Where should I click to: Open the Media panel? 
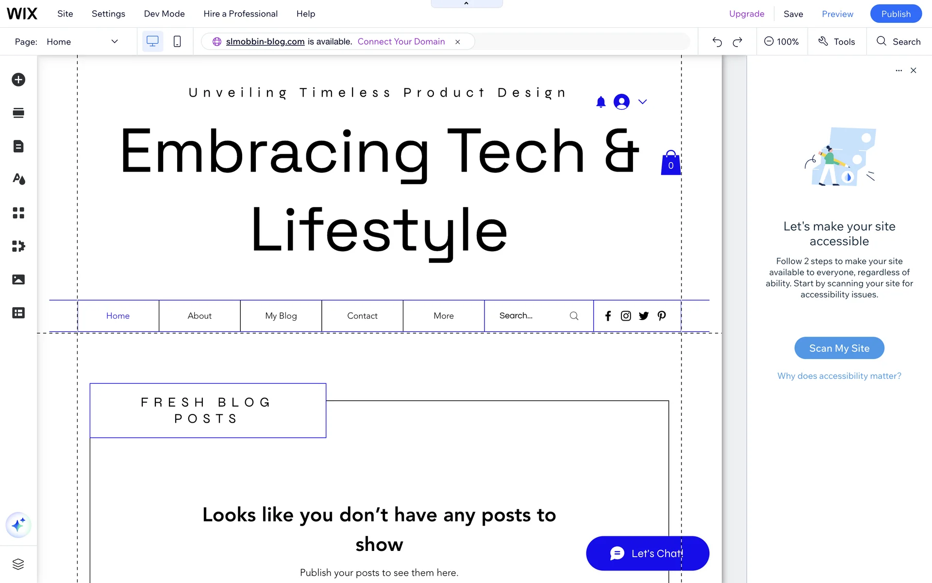tap(18, 279)
